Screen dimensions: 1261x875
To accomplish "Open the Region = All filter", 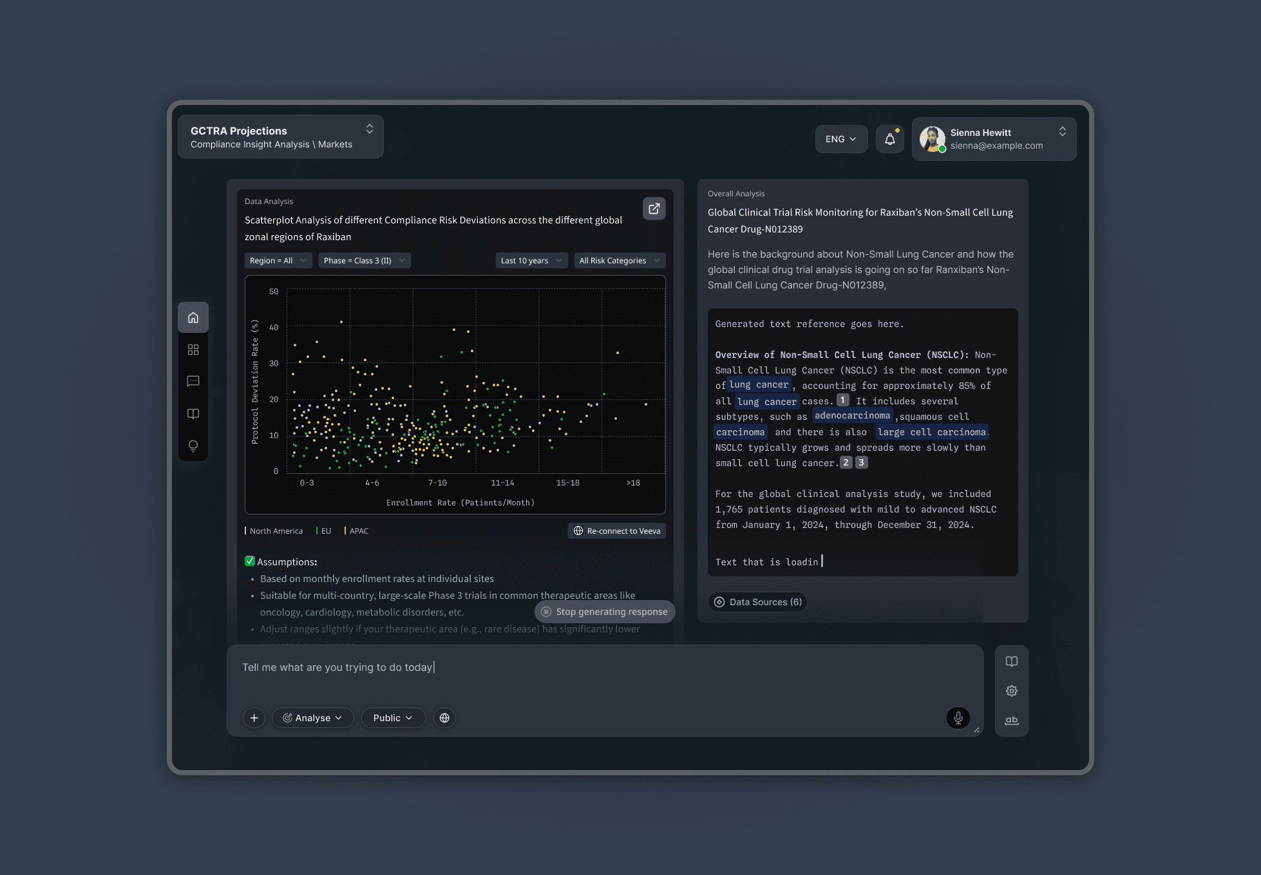I will [x=278, y=260].
